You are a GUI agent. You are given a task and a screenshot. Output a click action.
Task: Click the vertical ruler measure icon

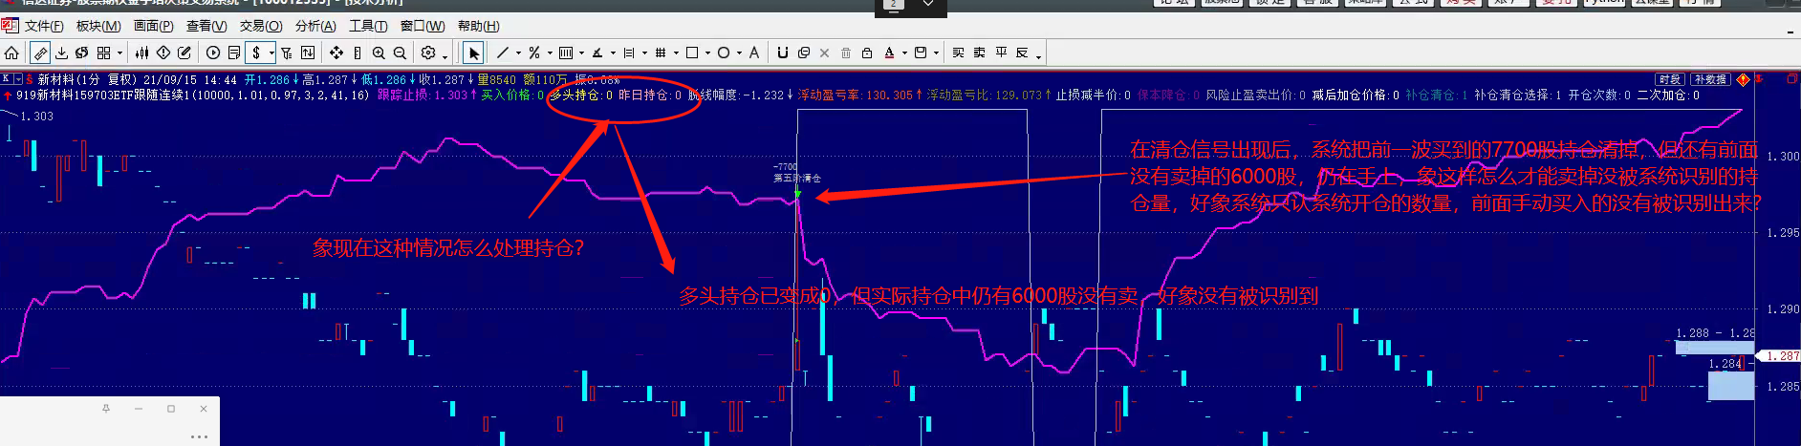tap(358, 53)
